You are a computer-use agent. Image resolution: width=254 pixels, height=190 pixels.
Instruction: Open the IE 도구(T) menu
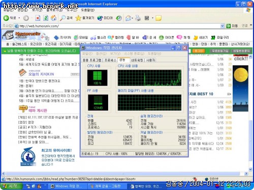pyautogui.click(x=72, y=10)
